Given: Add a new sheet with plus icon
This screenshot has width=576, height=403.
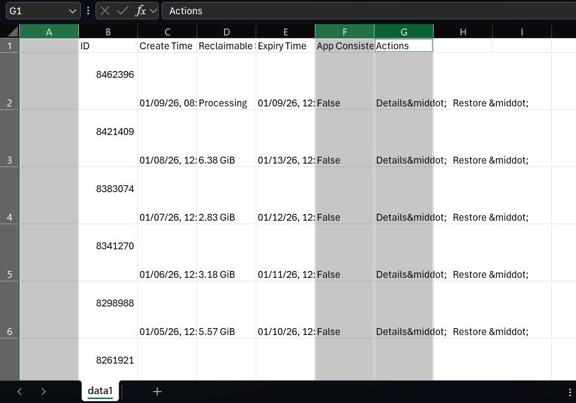Looking at the screenshot, I should pos(157,392).
